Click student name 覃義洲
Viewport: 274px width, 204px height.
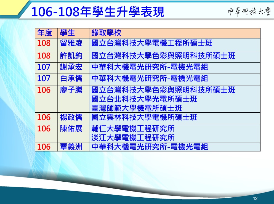point(71,147)
